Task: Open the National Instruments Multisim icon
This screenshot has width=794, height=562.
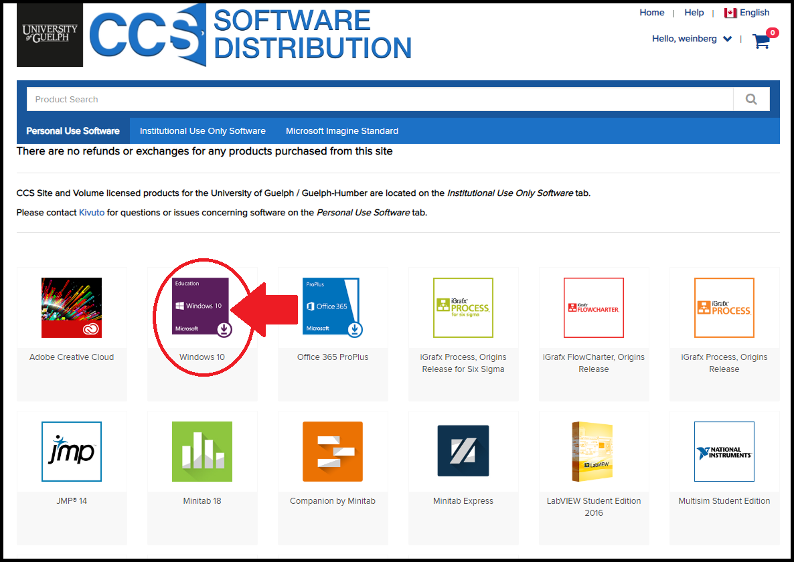Action: [x=724, y=451]
